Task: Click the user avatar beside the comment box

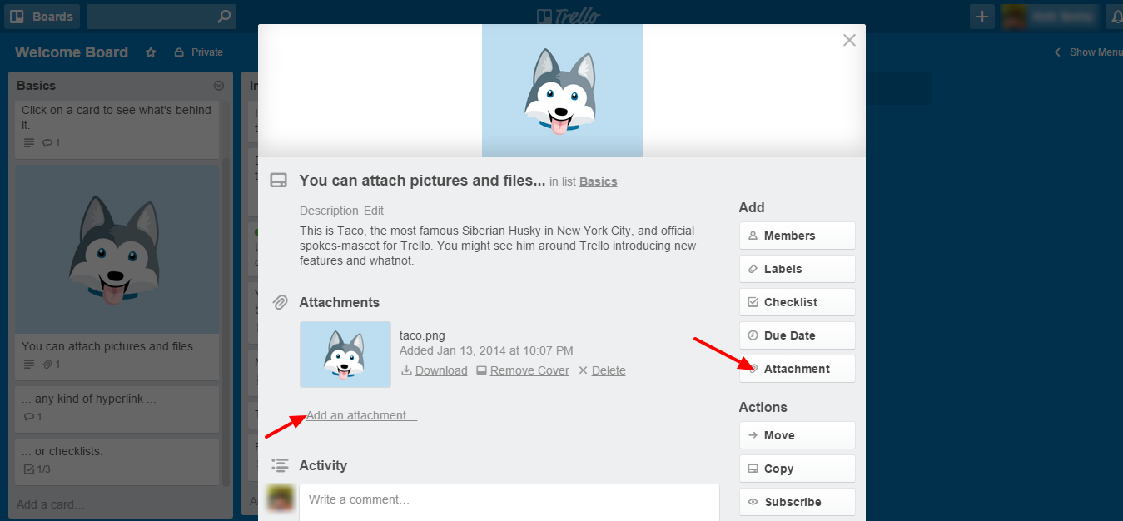Action: click(x=281, y=498)
